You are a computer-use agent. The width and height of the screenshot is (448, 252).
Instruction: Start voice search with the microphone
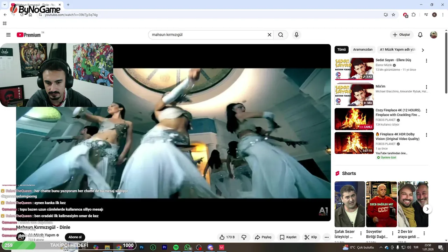coord(296,35)
